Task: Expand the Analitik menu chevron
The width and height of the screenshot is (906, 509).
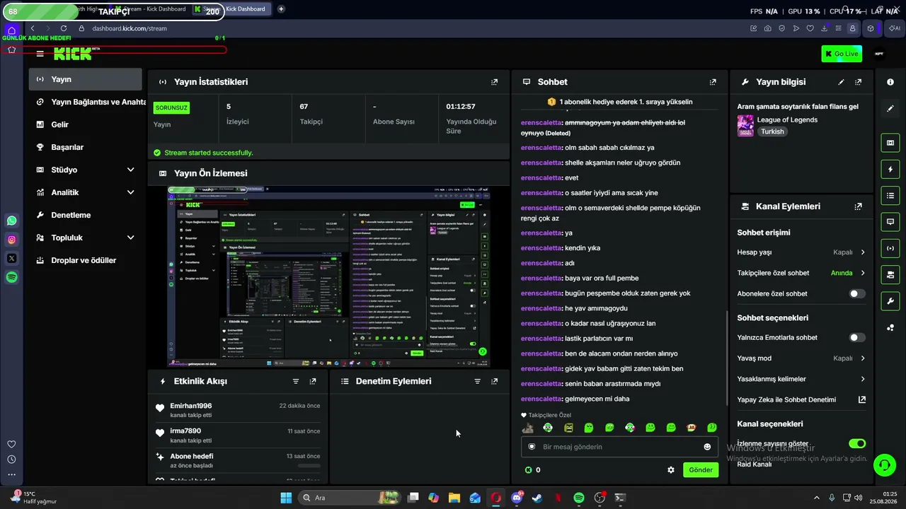Action: 130,192
